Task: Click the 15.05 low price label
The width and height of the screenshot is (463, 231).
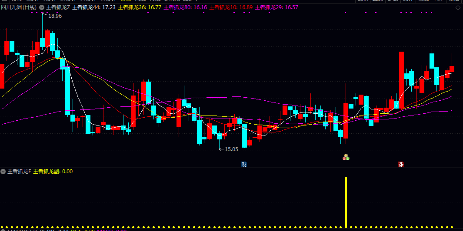Action: (x=231, y=149)
